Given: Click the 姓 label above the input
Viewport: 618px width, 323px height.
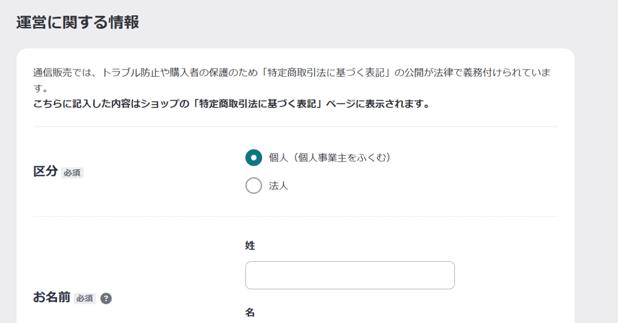Looking at the screenshot, I should (250, 246).
